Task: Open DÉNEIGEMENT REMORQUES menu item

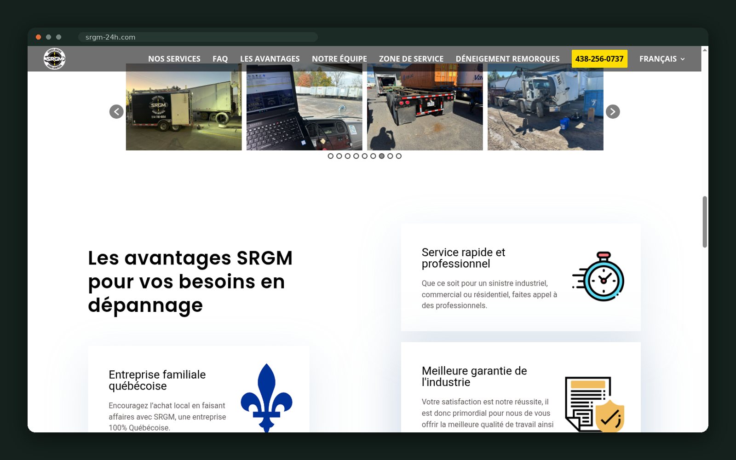Action: pyautogui.click(x=507, y=59)
